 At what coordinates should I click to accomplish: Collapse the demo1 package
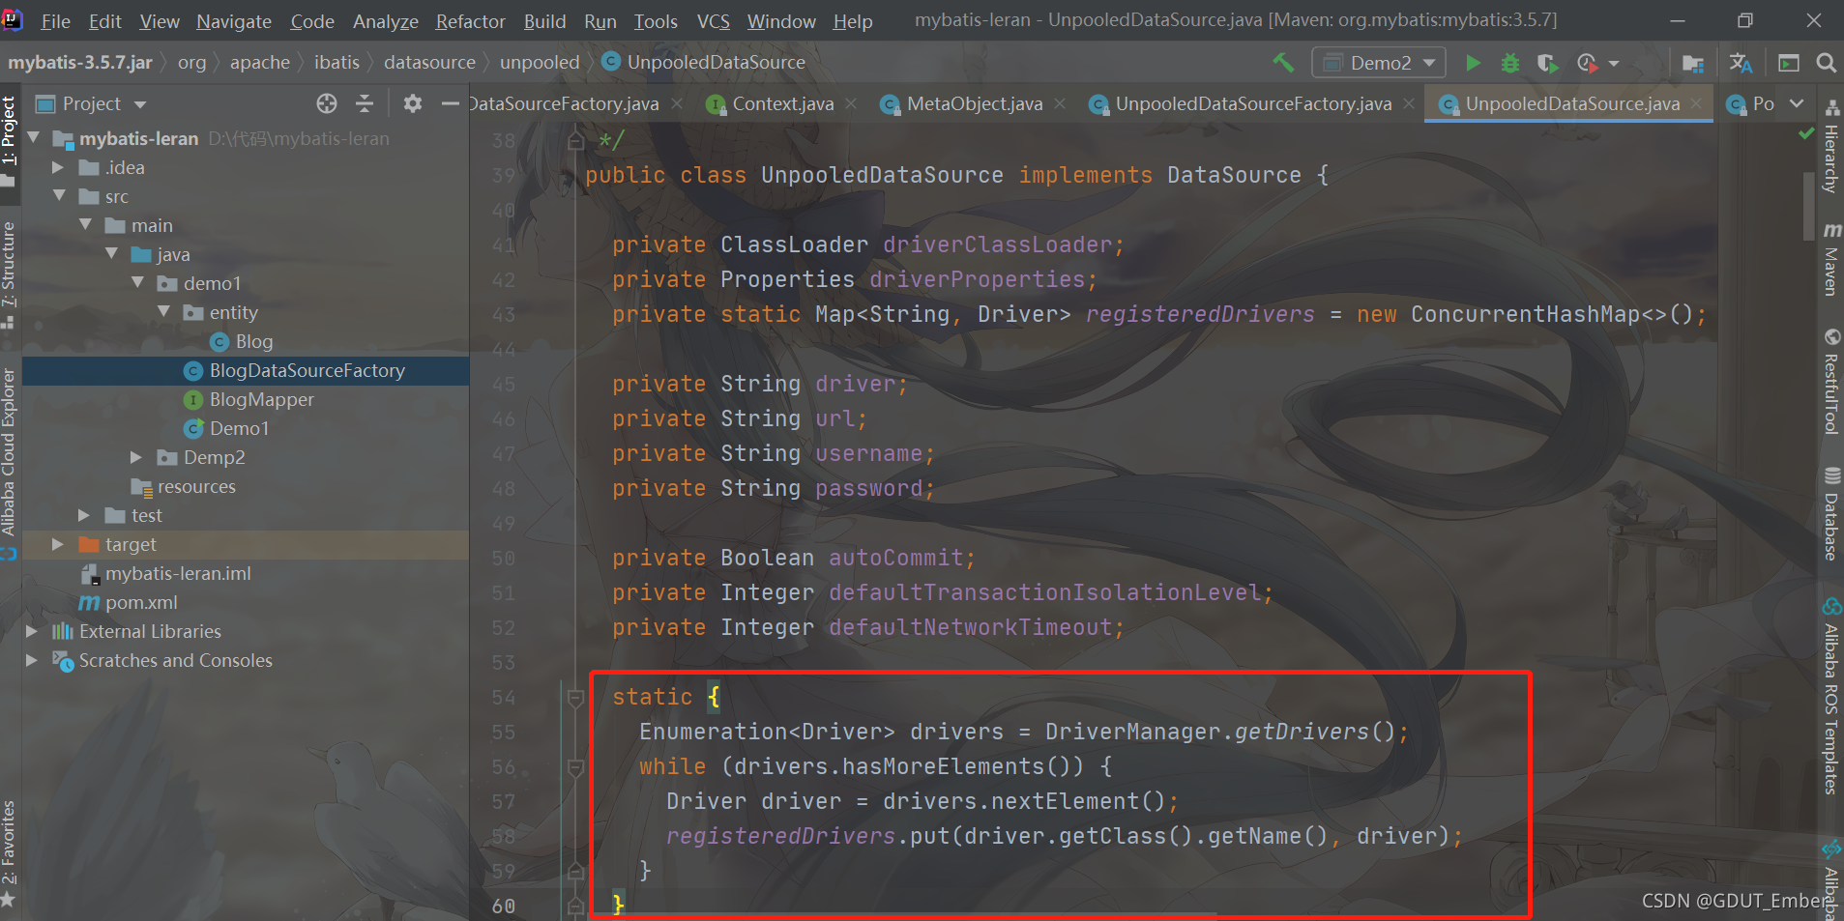(137, 282)
